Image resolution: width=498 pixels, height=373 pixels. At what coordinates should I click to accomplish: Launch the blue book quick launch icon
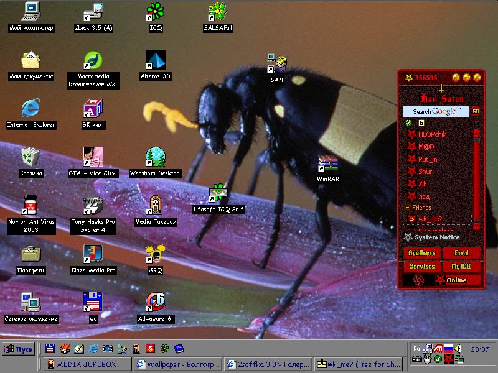[x=179, y=349]
